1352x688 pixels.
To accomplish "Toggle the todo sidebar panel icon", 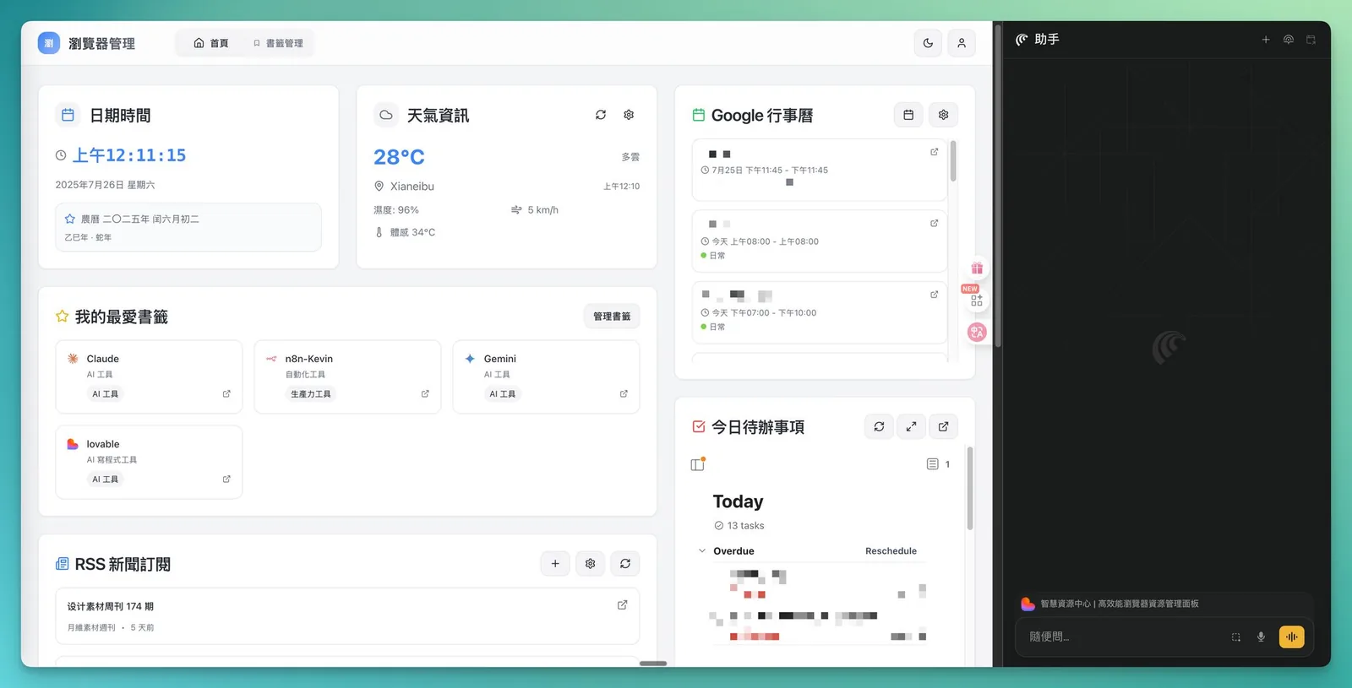I will [x=698, y=464].
